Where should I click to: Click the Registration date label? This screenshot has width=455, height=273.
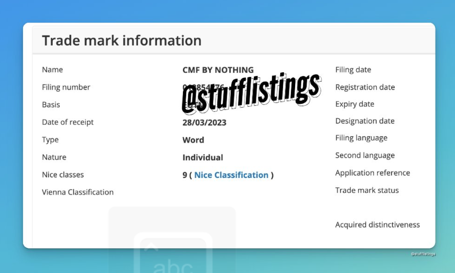(x=365, y=87)
